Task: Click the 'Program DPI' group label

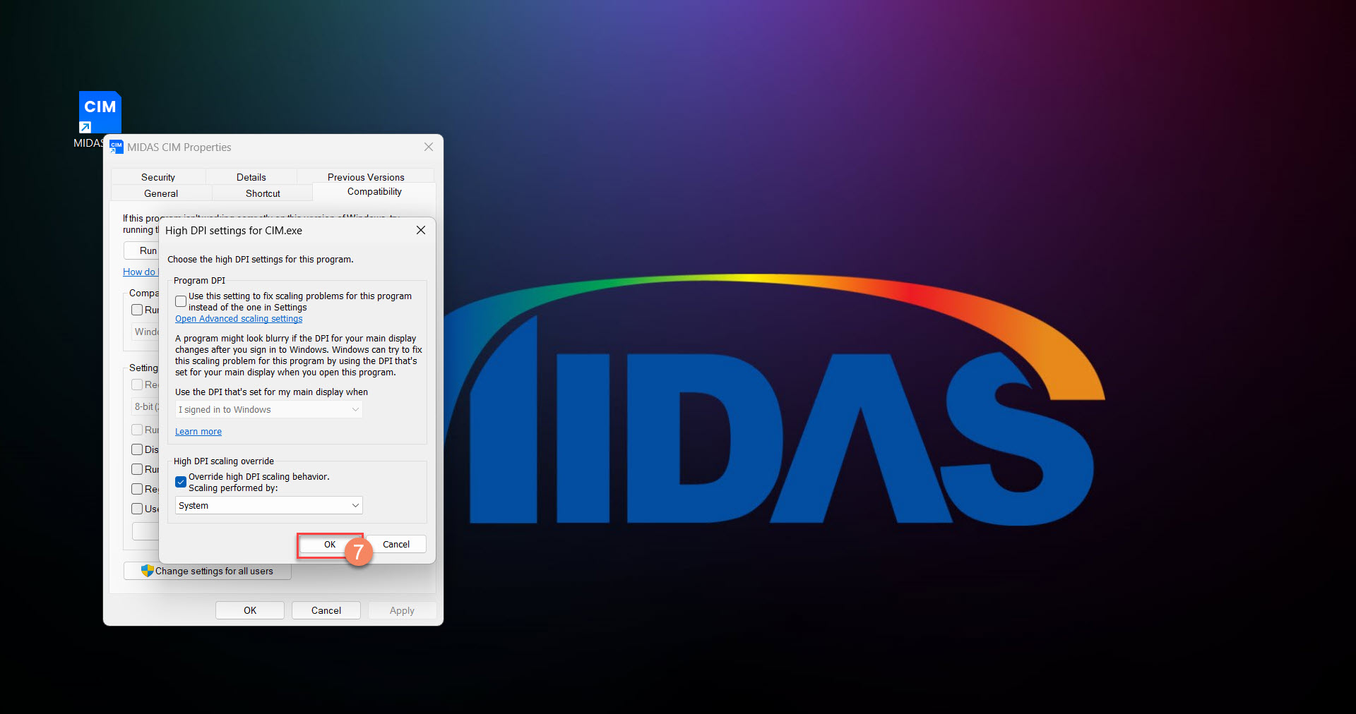Action: point(199,281)
